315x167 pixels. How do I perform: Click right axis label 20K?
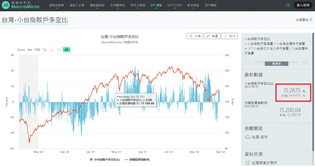click(x=227, y=55)
